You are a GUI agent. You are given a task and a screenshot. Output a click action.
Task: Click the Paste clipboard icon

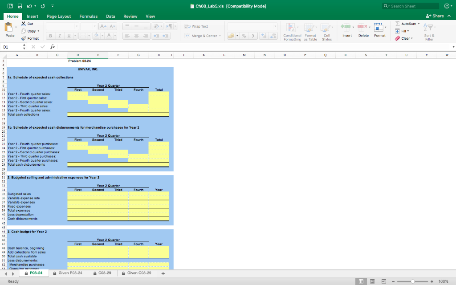coord(9,27)
